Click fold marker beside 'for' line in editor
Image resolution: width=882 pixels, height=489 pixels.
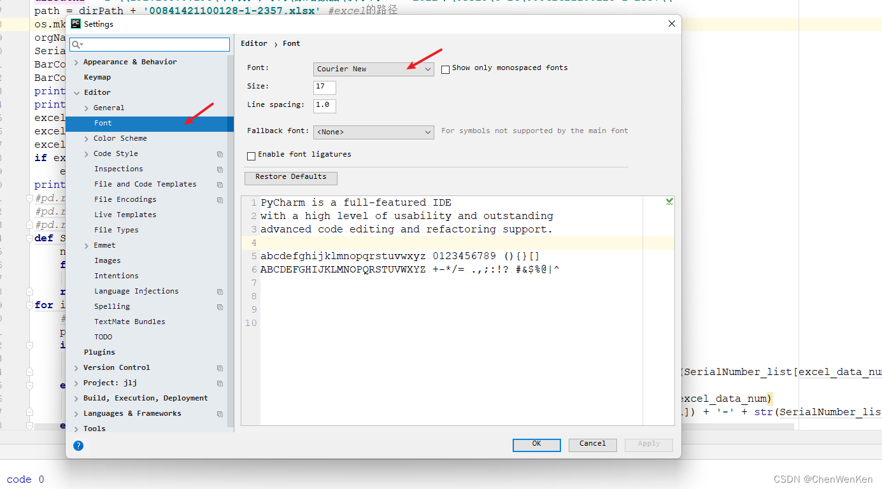29,305
